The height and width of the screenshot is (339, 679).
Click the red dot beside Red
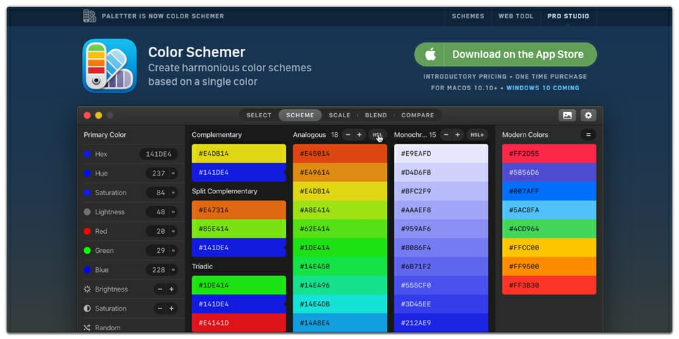point(87,231)
